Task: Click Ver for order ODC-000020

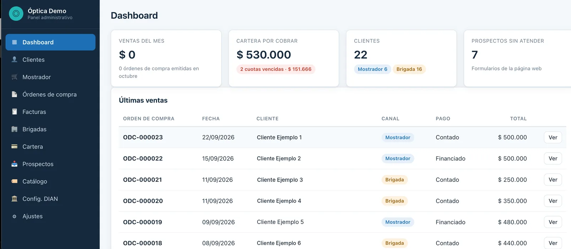Action: point(553,201)
